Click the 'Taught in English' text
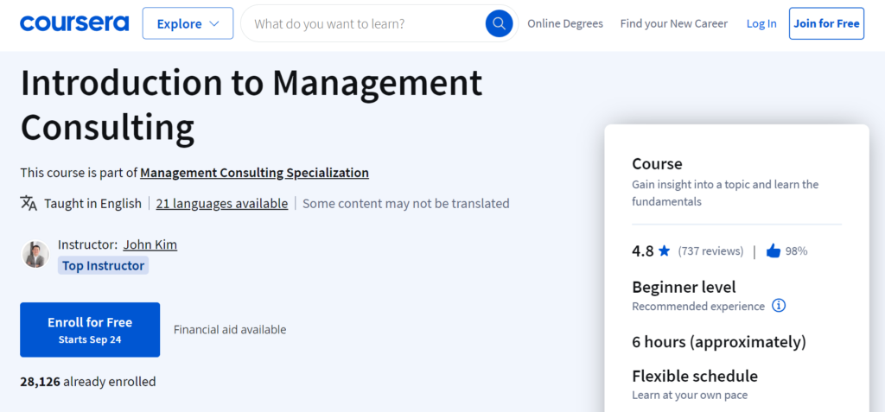This screenshot has height=412, width=885. [x=93, y=203]
